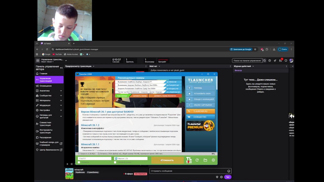
Task: Open Версия 1.21 version dropdown
Action: 131,158
